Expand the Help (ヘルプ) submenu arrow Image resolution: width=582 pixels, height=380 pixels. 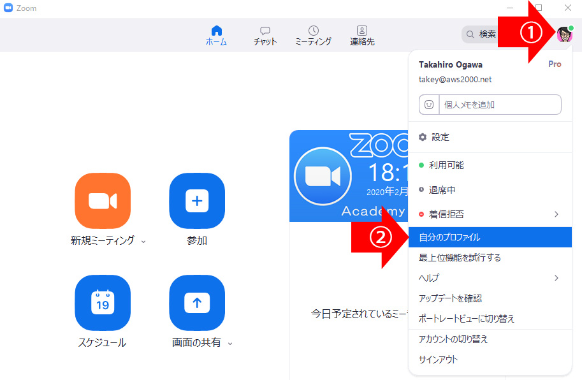click(x=556, y=278)
